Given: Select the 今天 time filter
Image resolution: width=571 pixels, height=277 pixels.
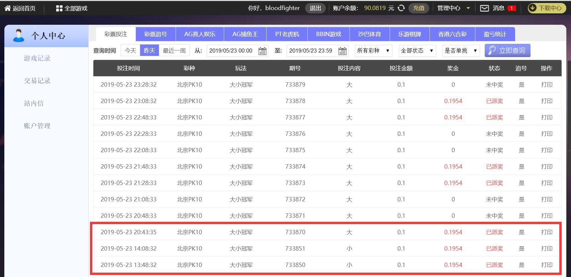Looking at the screenshot, I should tap(130, 51).
